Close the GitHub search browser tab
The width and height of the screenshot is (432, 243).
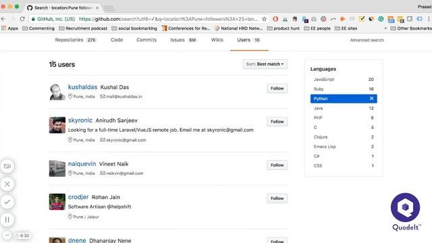pyautogui.click(x=97, y=8)
